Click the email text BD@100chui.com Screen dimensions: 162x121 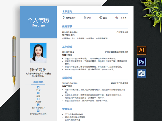point(38,114)
